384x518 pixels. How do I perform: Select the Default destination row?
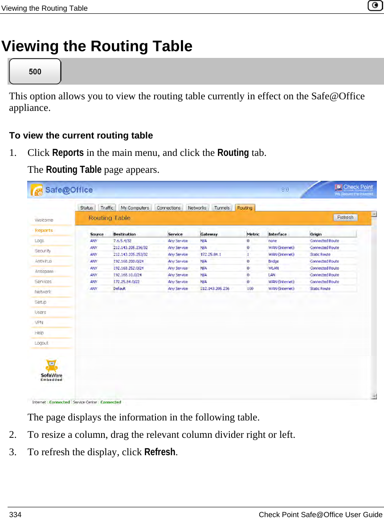pos(223,289)
